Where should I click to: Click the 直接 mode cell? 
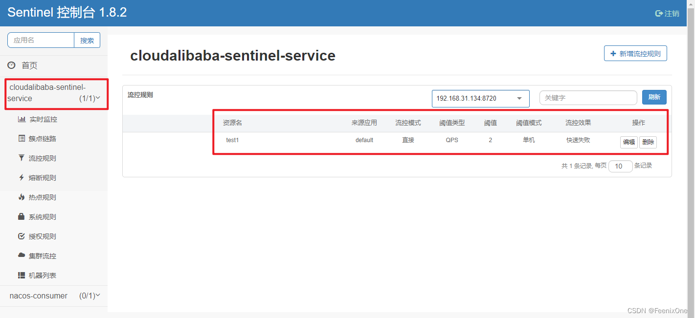[408, 140]
